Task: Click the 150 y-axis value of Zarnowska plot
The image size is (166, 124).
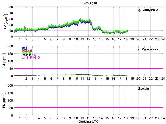Action: pyautogui.click(x=10, y=54)
